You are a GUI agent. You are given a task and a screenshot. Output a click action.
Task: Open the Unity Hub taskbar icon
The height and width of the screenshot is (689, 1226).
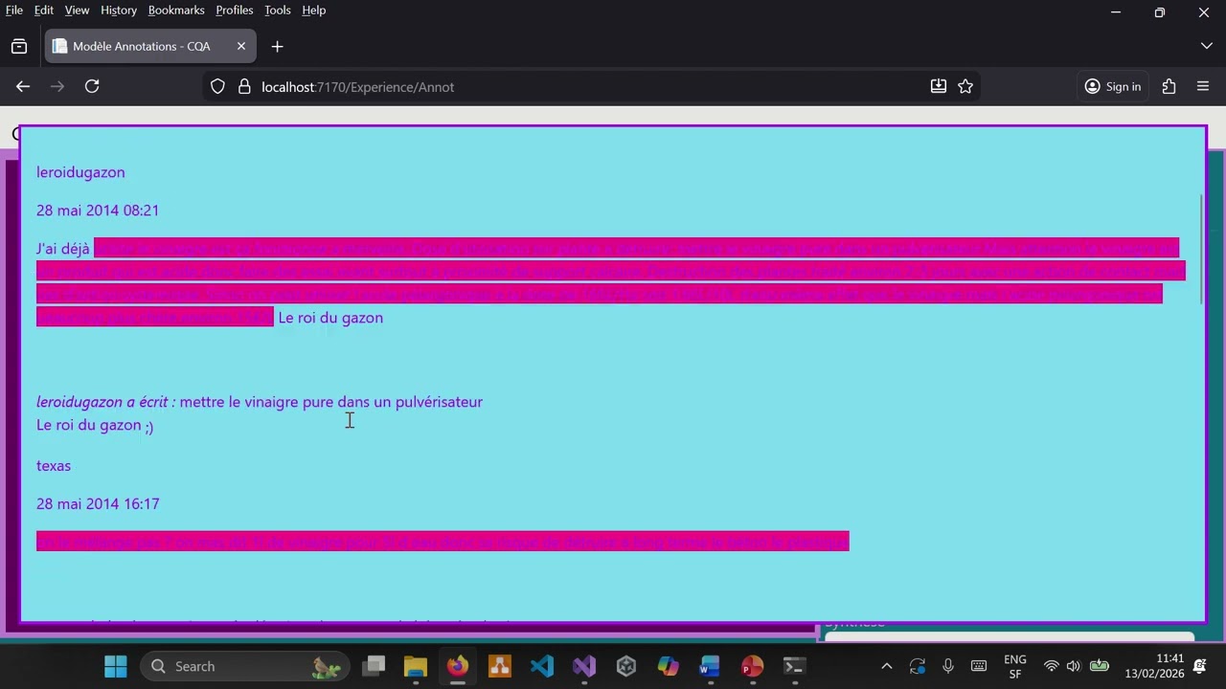pos(626,666)
